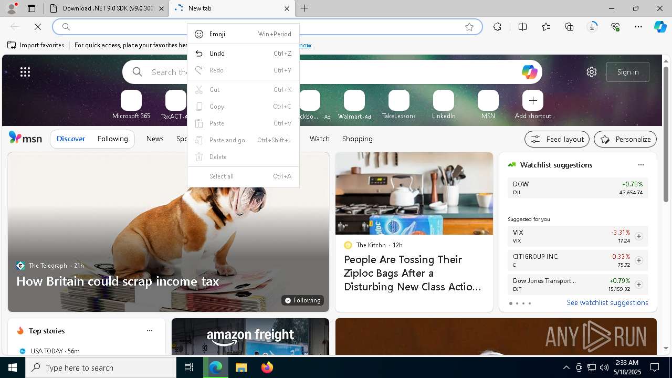The height and width of the screenshot is (378, 672).
Task: Open the MSN apps grid launcher
Action: coord(25,72)
